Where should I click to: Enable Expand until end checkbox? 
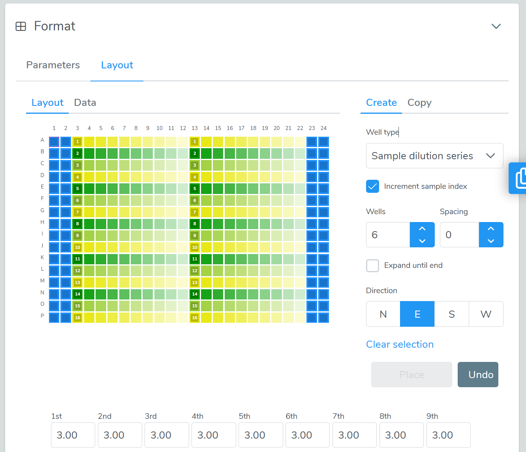pos(372,266)
